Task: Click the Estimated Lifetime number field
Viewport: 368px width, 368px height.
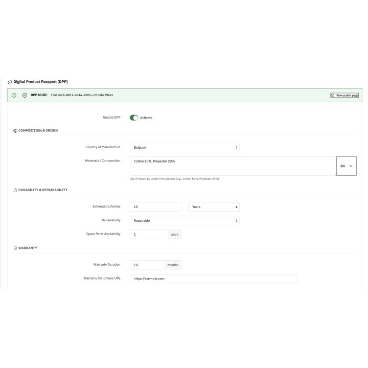Action: click(x=155, y=207)
